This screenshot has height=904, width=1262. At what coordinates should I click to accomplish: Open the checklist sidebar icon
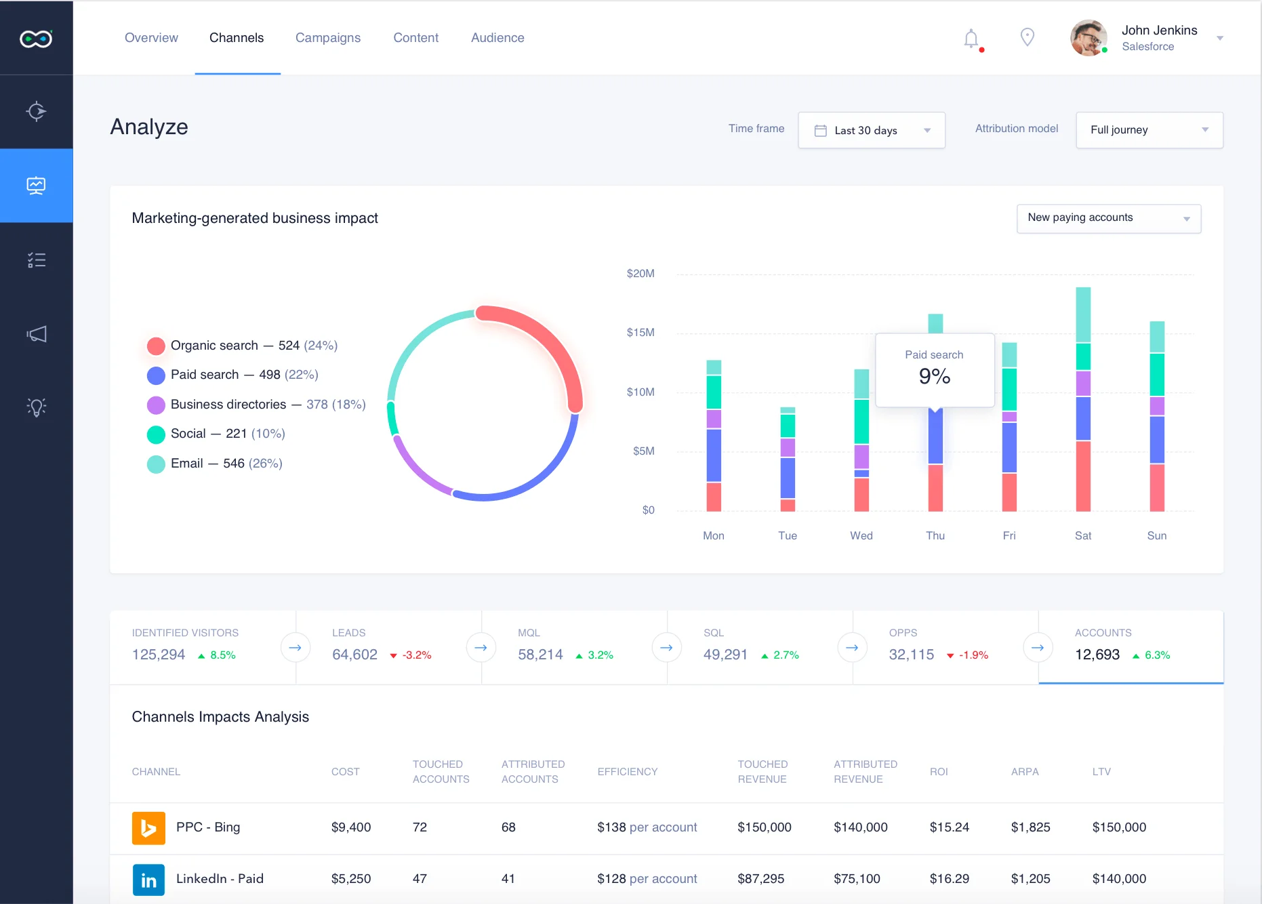click(x=36, y=260)
